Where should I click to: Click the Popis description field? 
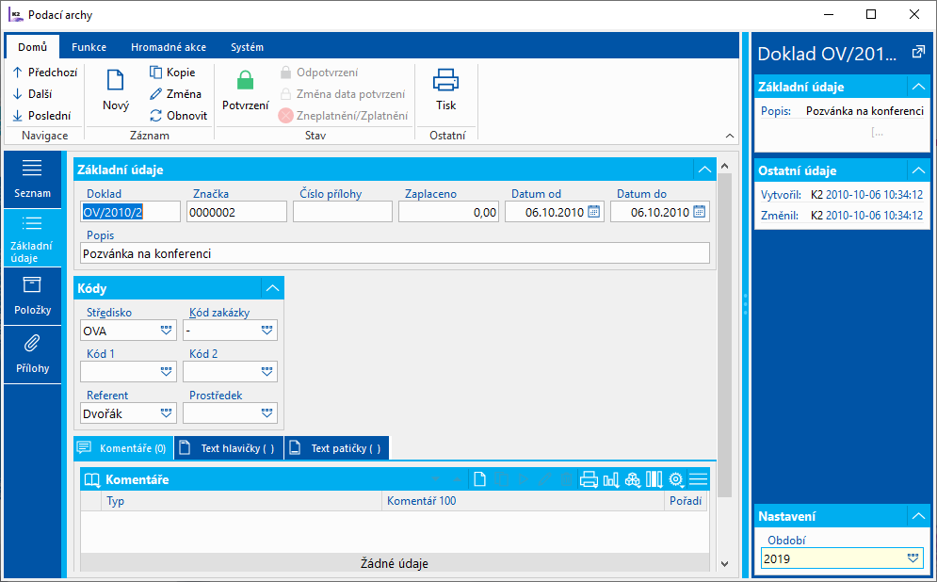tap(395, 253)
